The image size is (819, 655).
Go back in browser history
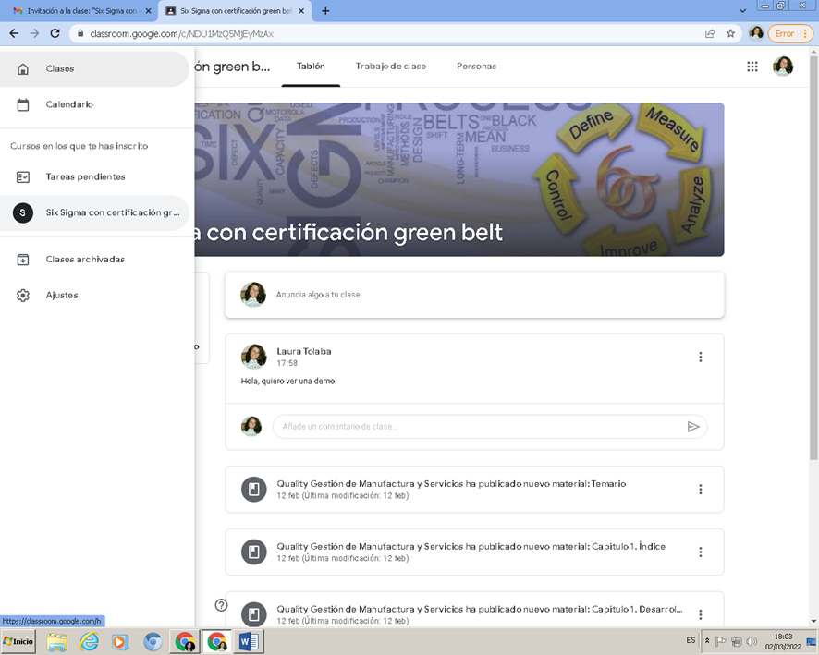[x=14, y=33]
